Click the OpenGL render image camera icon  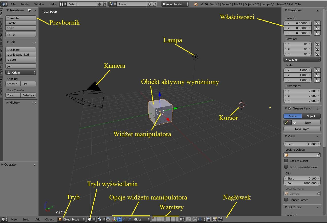point(215,219)
